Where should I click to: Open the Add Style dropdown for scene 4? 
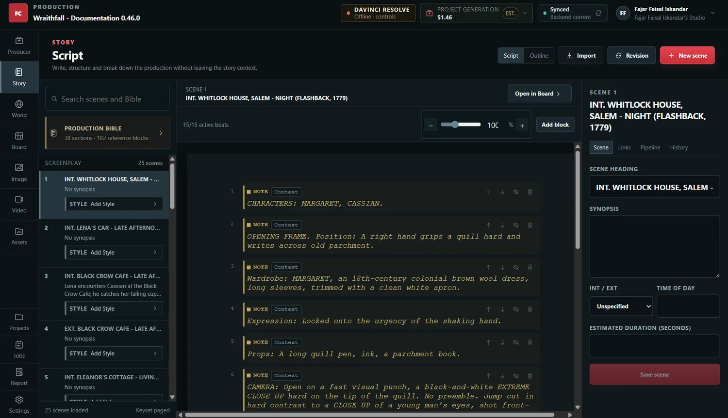[114, 354]
